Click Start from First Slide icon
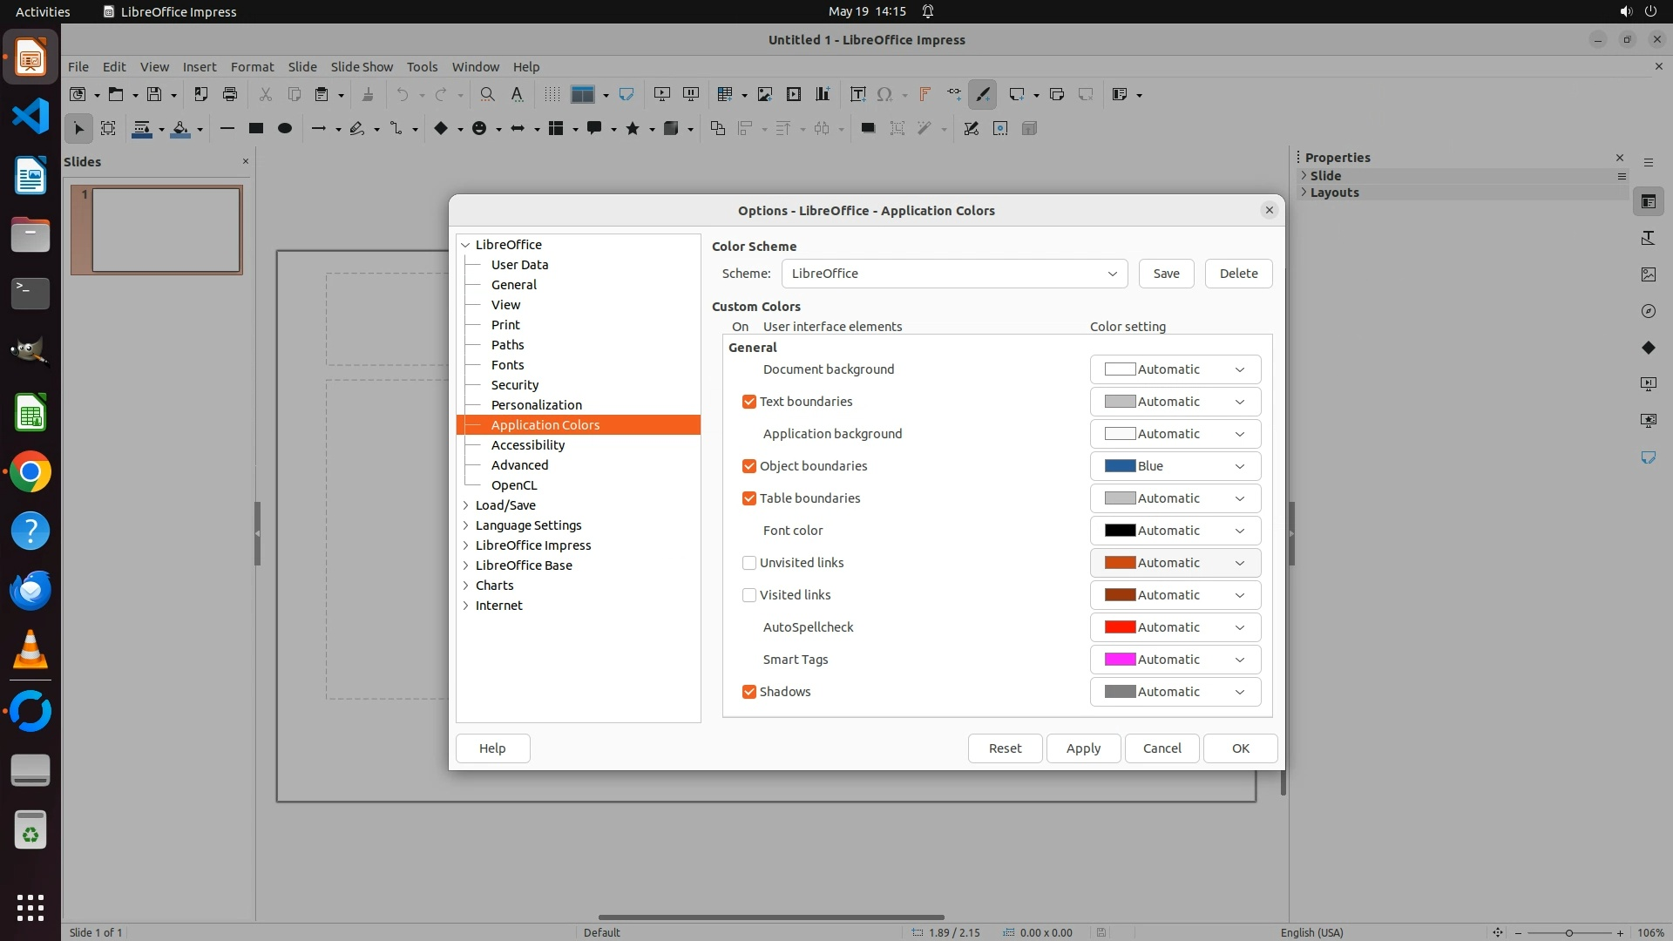The image size is (1673, 941). 662,94
